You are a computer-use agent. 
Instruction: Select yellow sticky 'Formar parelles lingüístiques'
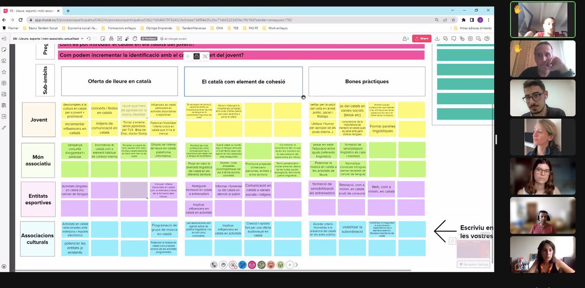point(382,129)
